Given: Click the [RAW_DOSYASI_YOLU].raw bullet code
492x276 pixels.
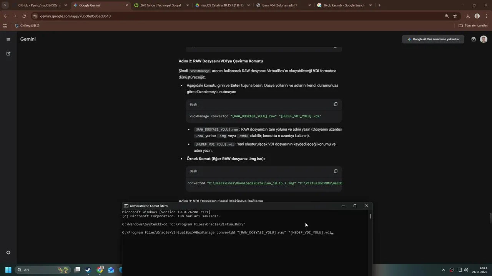Looking at the screenshot, I should (217, 130).
